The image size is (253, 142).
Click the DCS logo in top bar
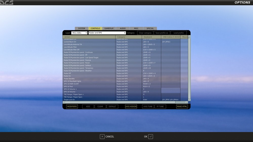pyautogui.click(x=7, y=3)
